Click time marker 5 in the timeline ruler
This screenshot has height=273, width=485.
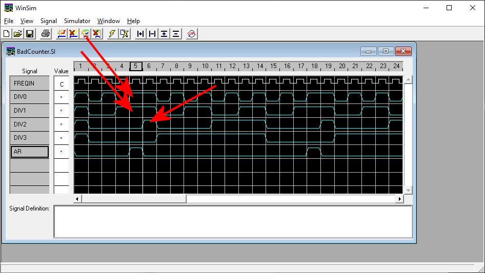click(135, 66)
